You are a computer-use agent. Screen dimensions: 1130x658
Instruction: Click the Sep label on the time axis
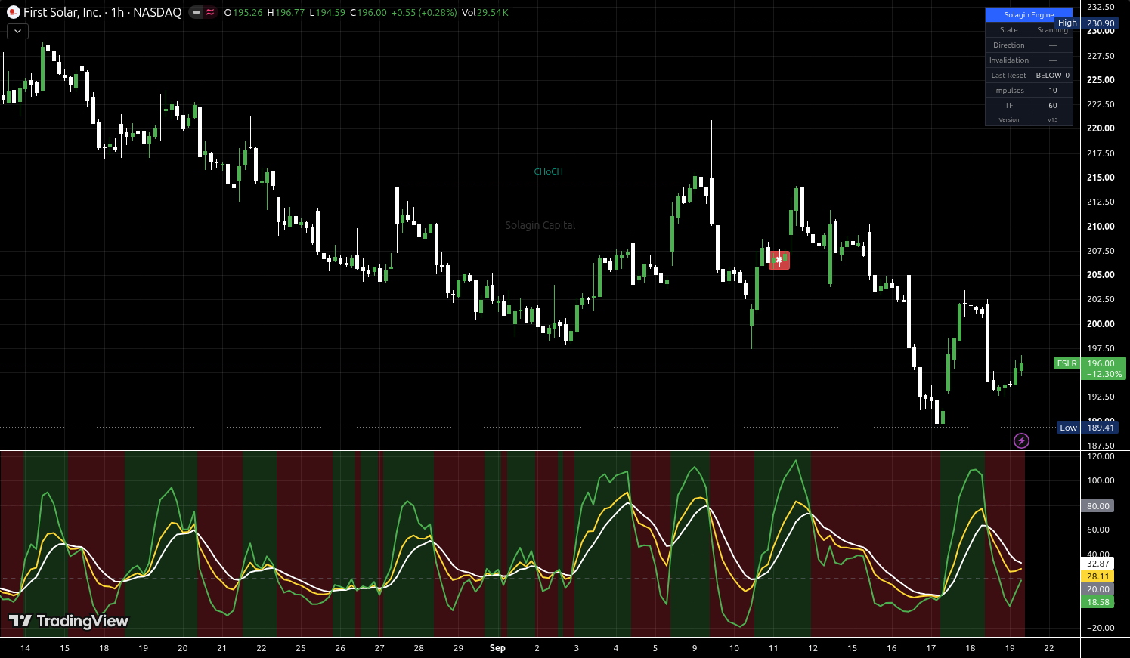(497, 648)
